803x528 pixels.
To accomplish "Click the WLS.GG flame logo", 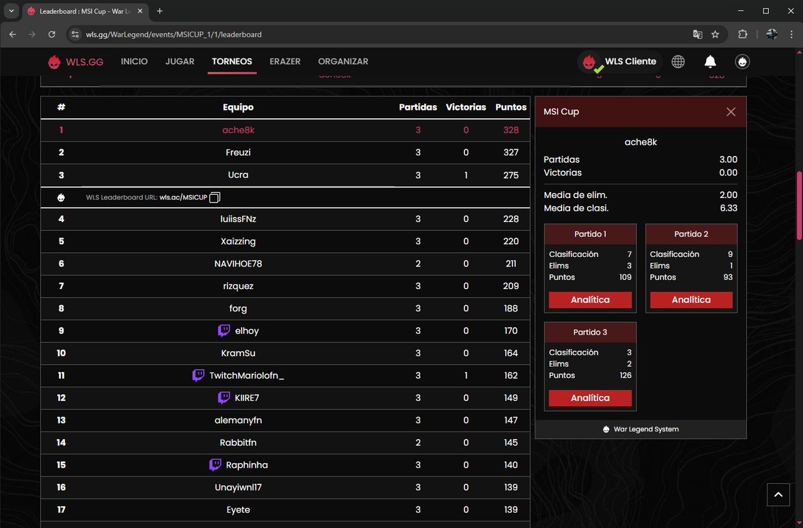I will pyautogui.click(x=54, y=62).
